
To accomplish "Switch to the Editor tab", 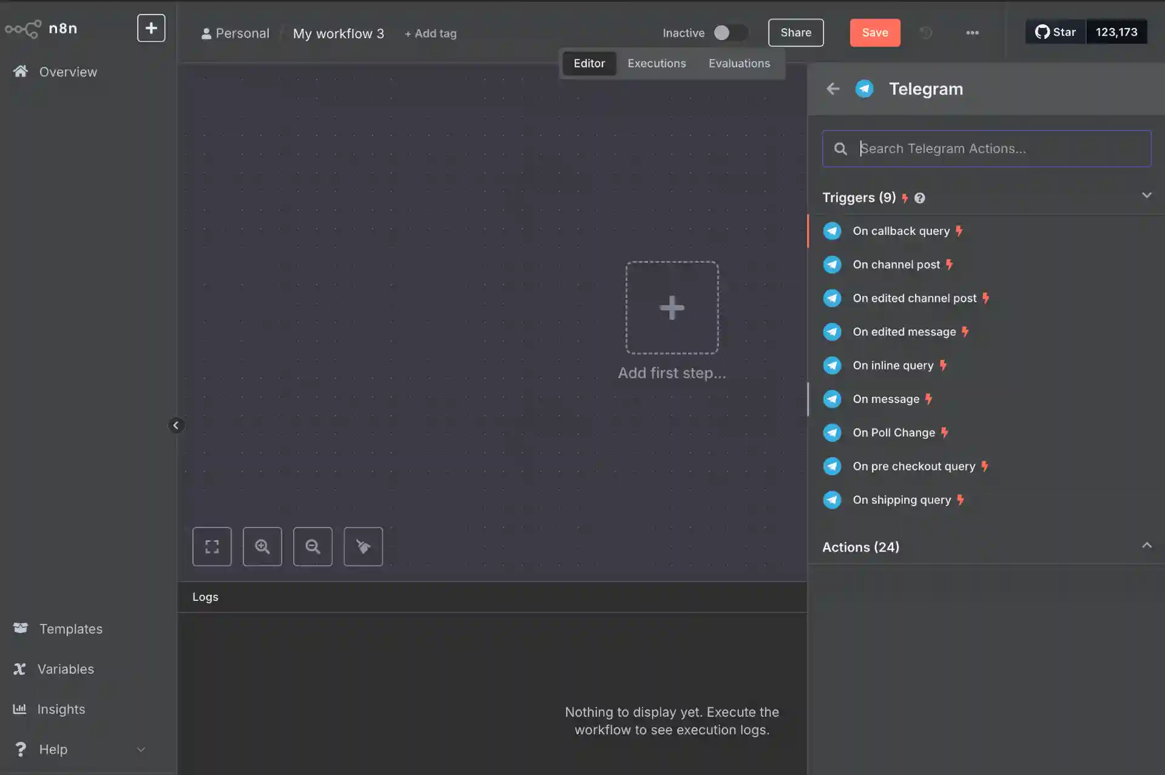I will click(589, 63).
